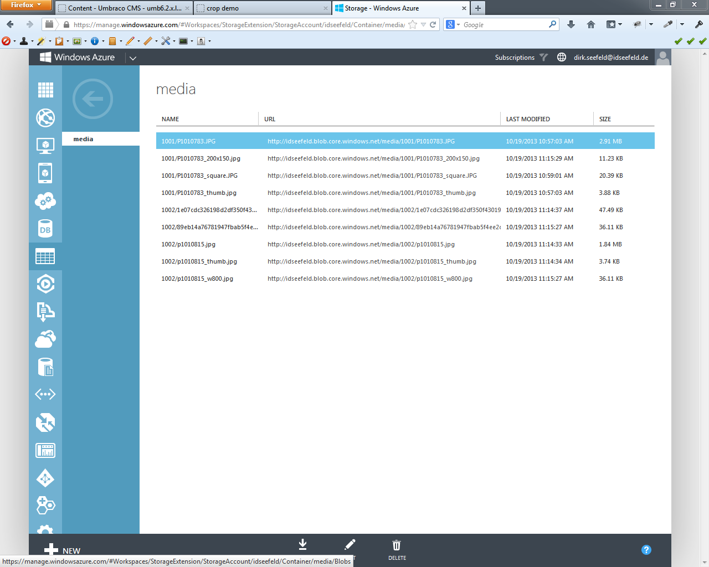Open Web Sites globe icon in sidebar
Viewport: 709px width, 567px height.
(x=45, y=117)
